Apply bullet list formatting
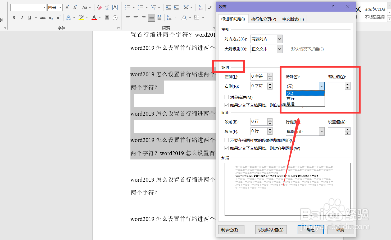This screenshot has height=240, width=391. 128,7
